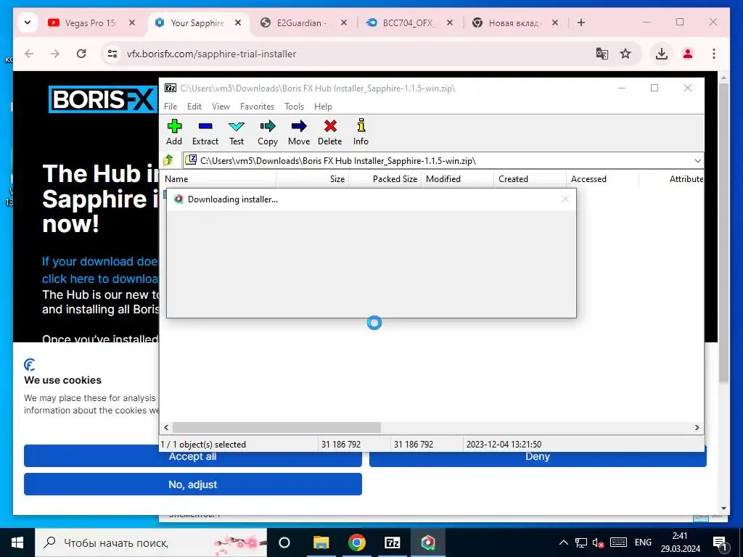Open the Windows Start menu
This screenshot has height=557, width=743.
tap(17, 542)
